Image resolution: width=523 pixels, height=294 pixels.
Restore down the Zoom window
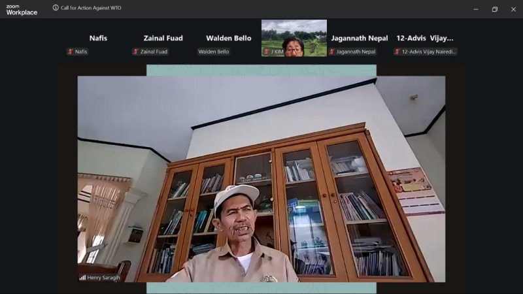(495, 9)
